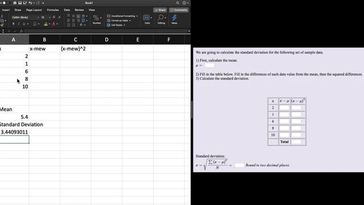Click Align Right icon

(78, 20)
